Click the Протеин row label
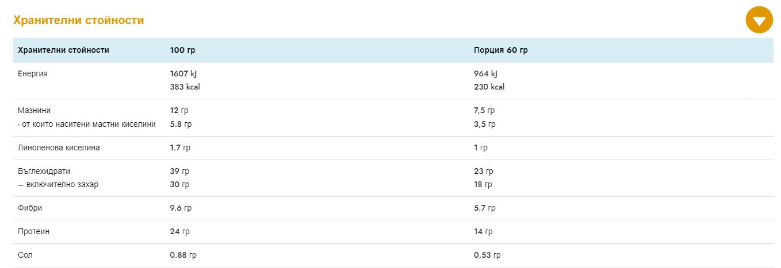Image resolution: width=781 pixels, height=268 pixels. tap(34, 231)
